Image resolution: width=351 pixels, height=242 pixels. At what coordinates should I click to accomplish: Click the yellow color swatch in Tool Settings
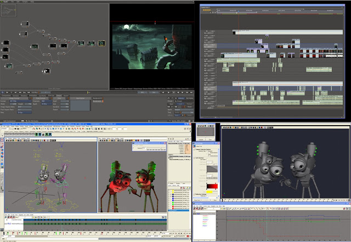(210, 192)
